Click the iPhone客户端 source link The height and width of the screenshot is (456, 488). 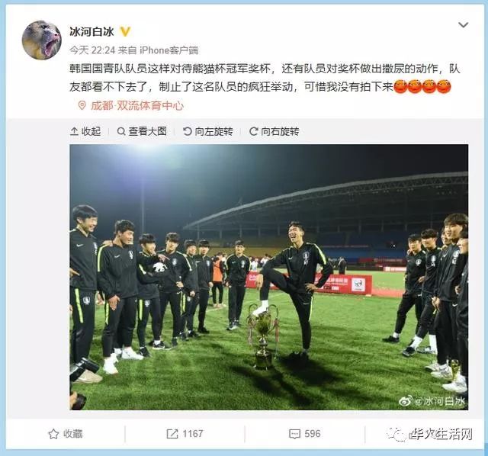[169, 50]
